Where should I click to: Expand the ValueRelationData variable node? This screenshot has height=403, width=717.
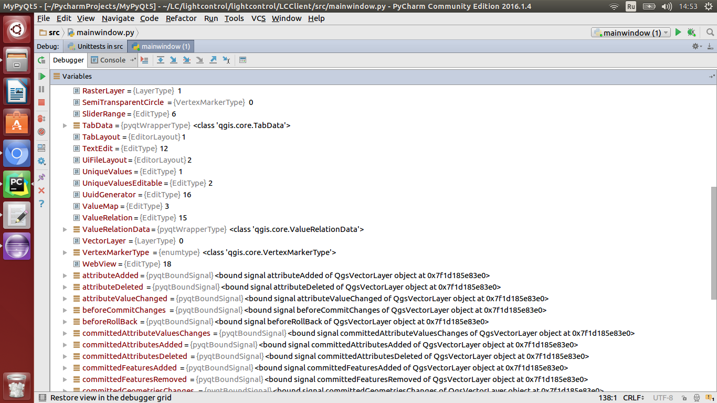point(65,229)
